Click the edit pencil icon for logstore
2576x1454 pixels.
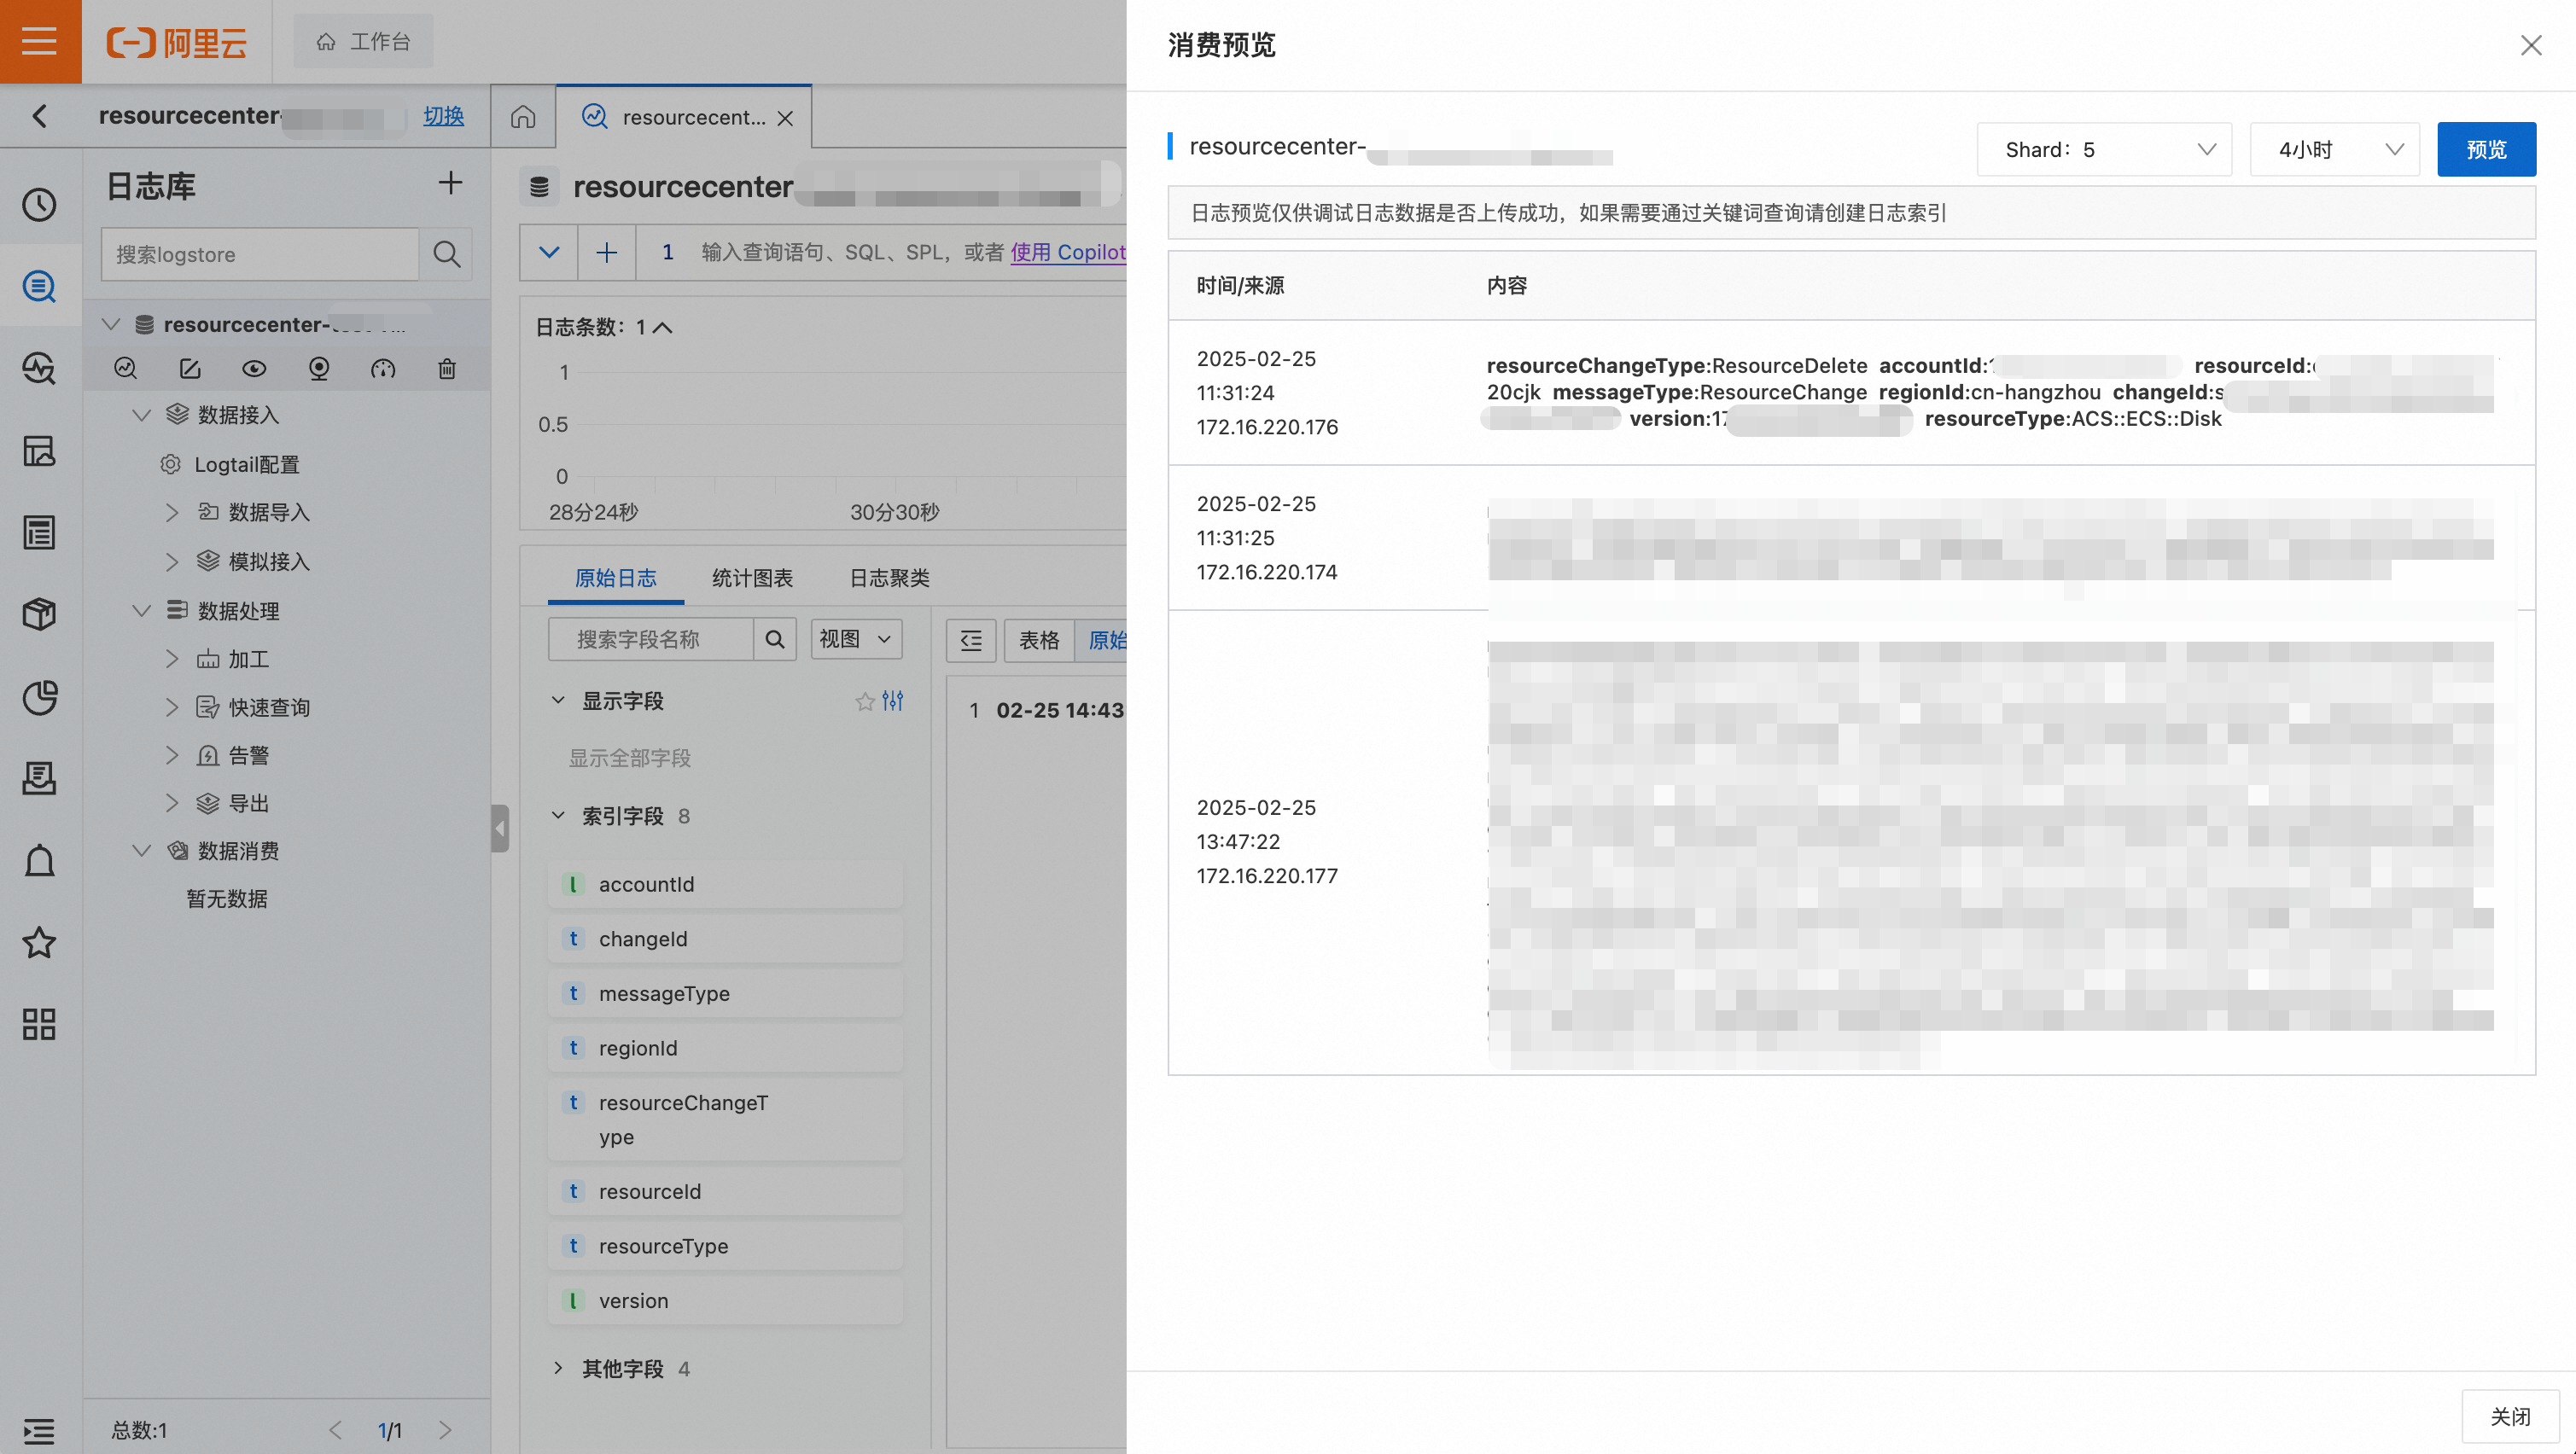pos(190,369)
